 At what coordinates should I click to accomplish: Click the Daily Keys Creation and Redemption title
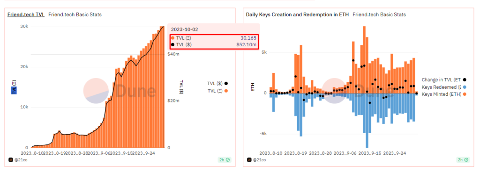pos(297,14)
